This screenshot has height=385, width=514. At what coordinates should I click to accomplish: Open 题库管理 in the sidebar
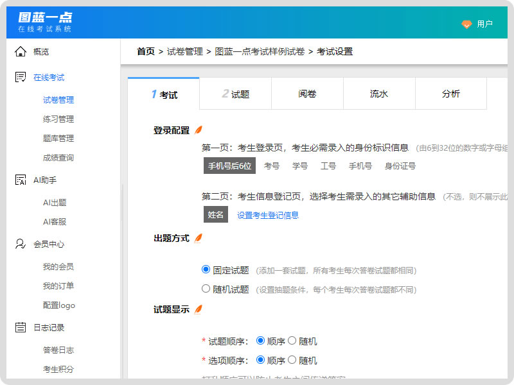(58, 138)
